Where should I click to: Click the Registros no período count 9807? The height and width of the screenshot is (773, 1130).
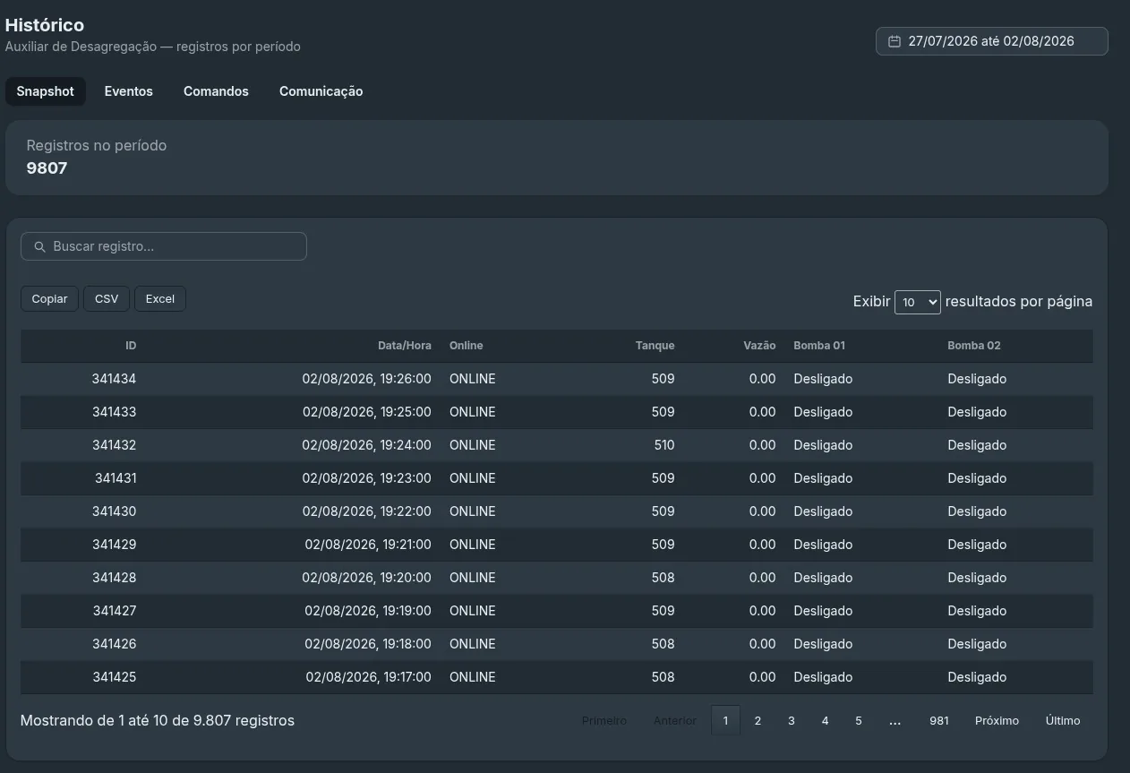pyautogui.click(x=47, y=167)
